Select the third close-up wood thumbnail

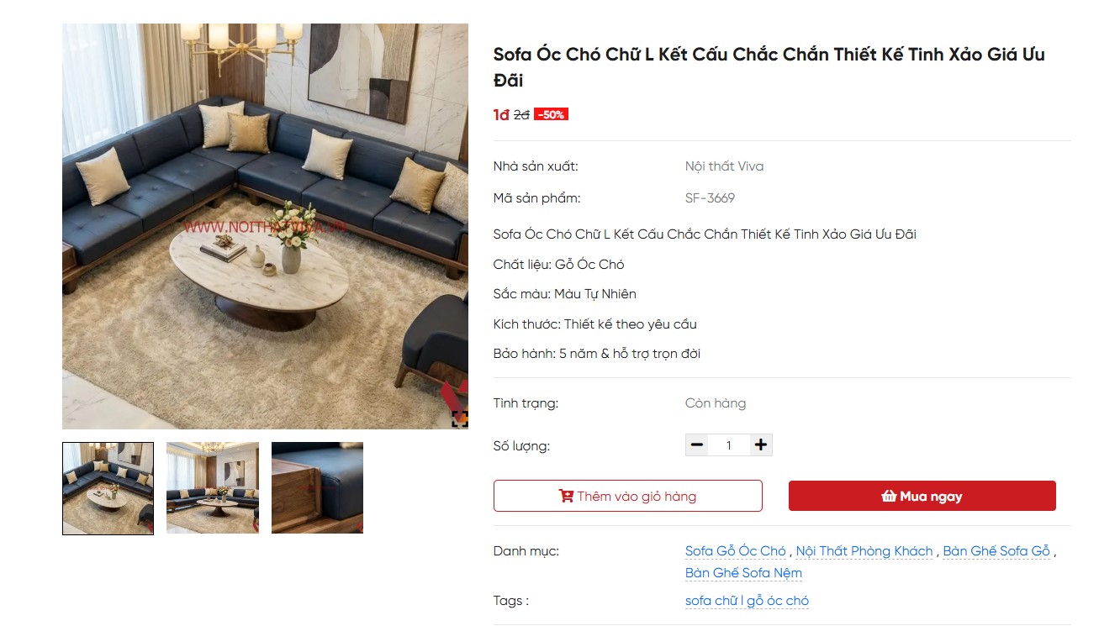317,488
